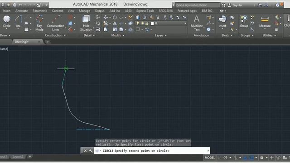
Task: Open the Featured Apps ribbon tab
Action: (187, 11)
